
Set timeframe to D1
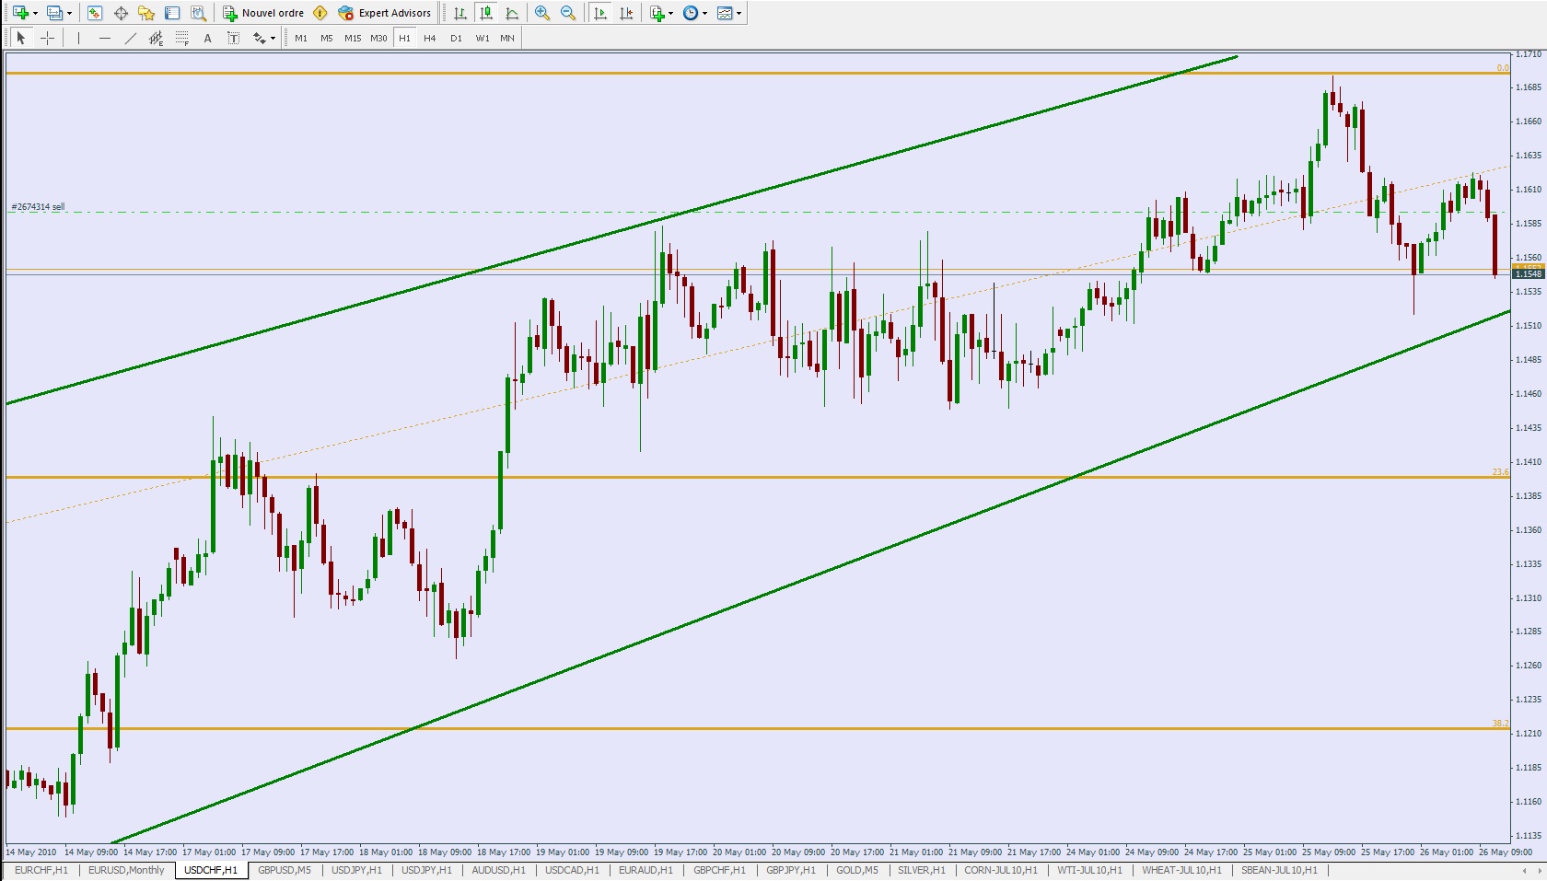456,38
